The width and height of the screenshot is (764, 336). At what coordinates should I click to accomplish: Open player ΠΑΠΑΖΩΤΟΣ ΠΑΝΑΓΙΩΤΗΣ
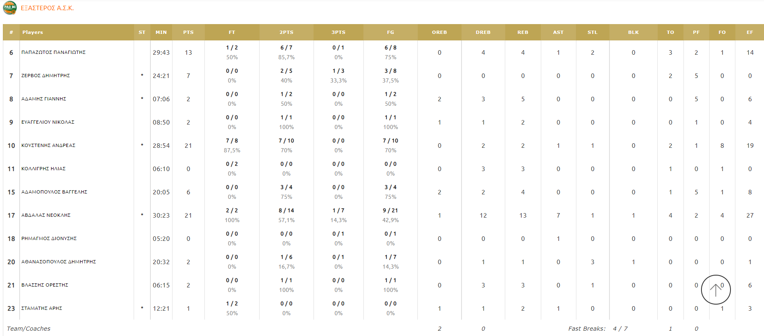click(54, 52)
